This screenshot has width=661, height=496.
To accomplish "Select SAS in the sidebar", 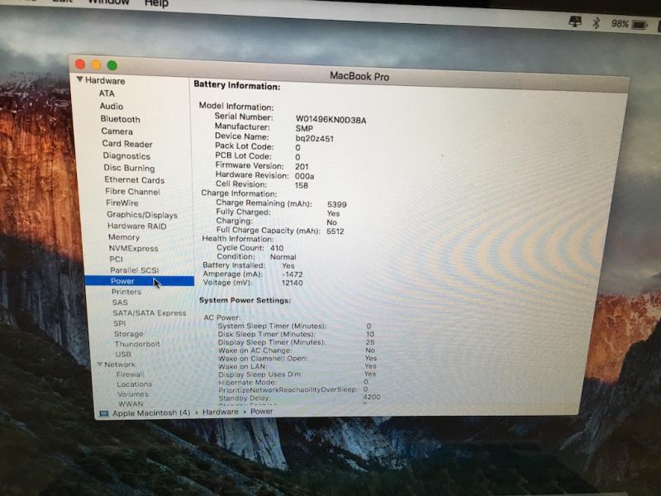I will click(x=120, y=303).
